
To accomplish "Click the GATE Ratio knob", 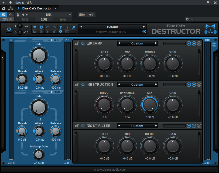I will [39, 56].
